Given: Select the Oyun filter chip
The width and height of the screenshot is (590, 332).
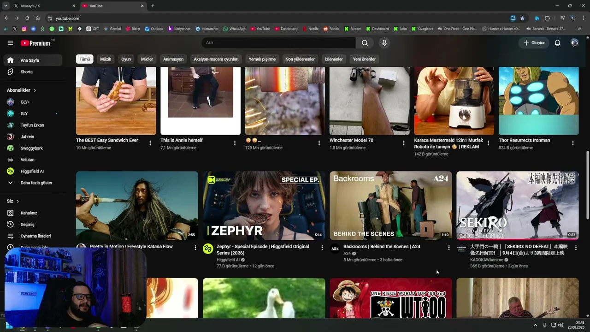Looking at the screenshot, I should [x=126, y=59].
